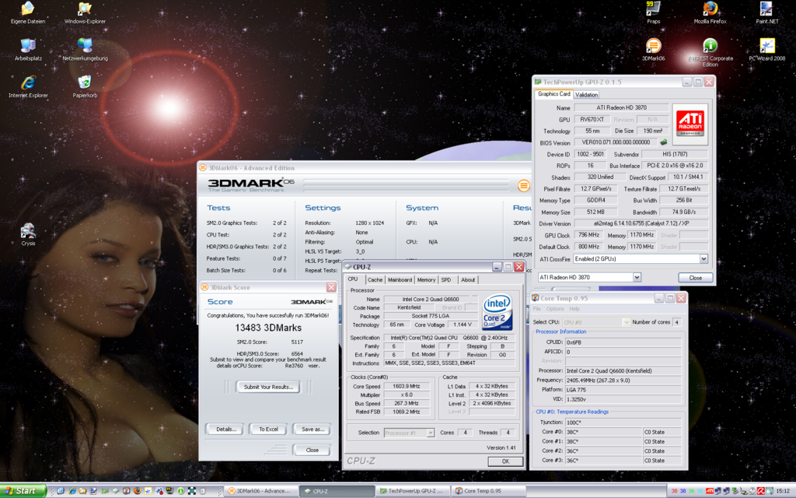Click Close button in 3DMark Score dialog
This screenshot has width=796, height=498.
coord(312,451)
